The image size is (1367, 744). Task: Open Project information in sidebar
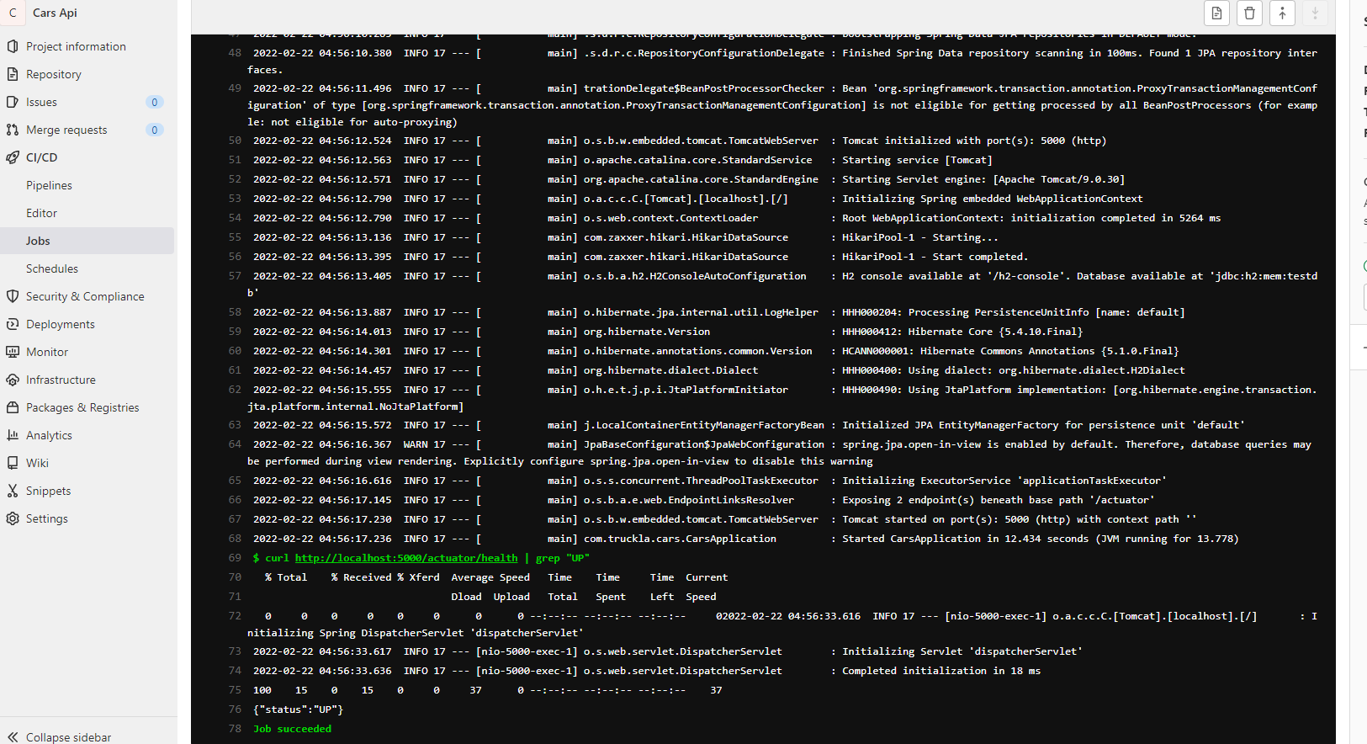tap(76, 46)
